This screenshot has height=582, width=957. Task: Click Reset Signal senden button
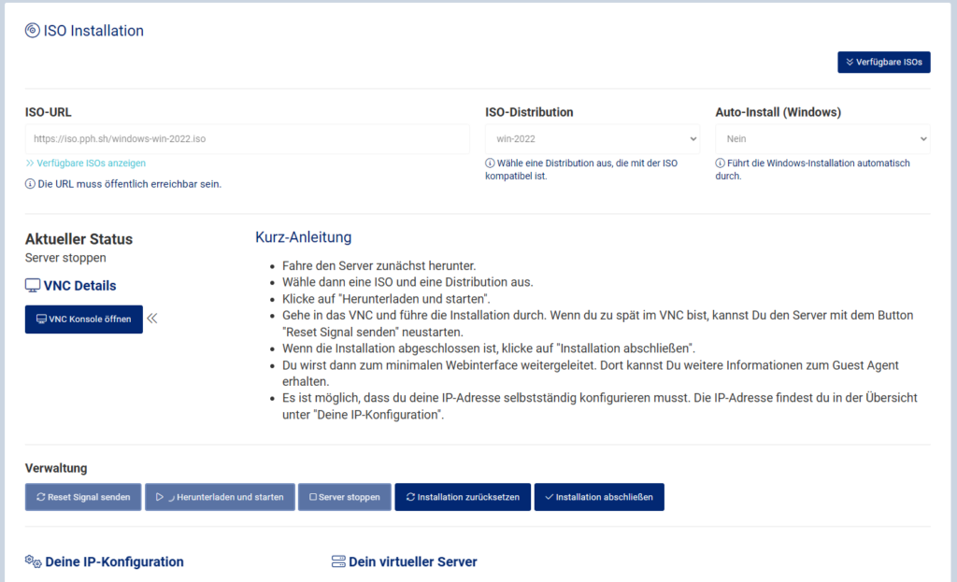click(x=83, y=497)
